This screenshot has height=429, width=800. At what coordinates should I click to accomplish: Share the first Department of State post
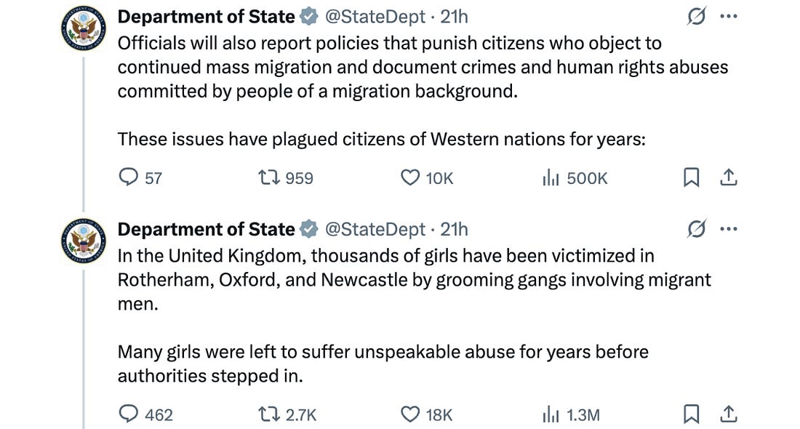tap(729, 177)
